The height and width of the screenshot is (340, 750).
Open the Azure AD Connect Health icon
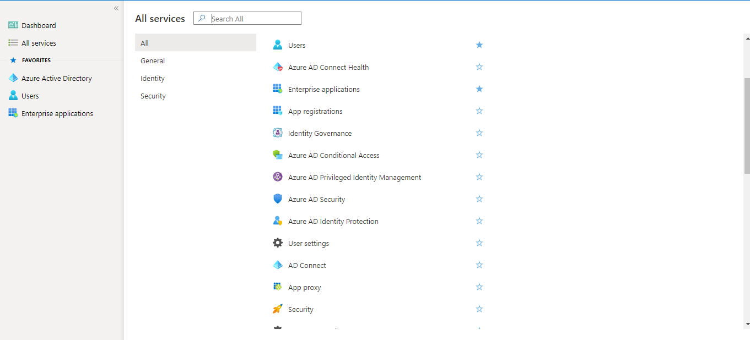pyautogui.click(x=278, y=67)
